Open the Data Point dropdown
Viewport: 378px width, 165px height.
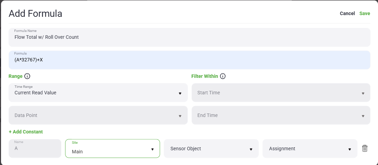98,115
